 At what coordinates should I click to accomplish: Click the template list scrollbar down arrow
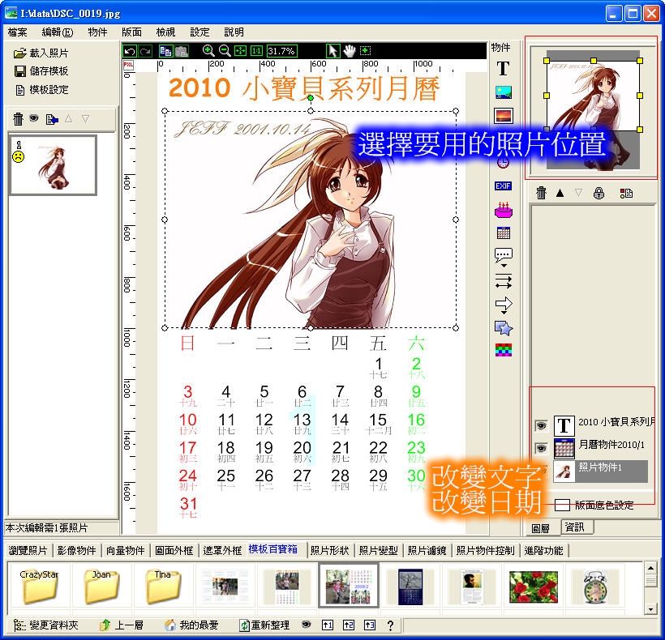pos(650,610)
